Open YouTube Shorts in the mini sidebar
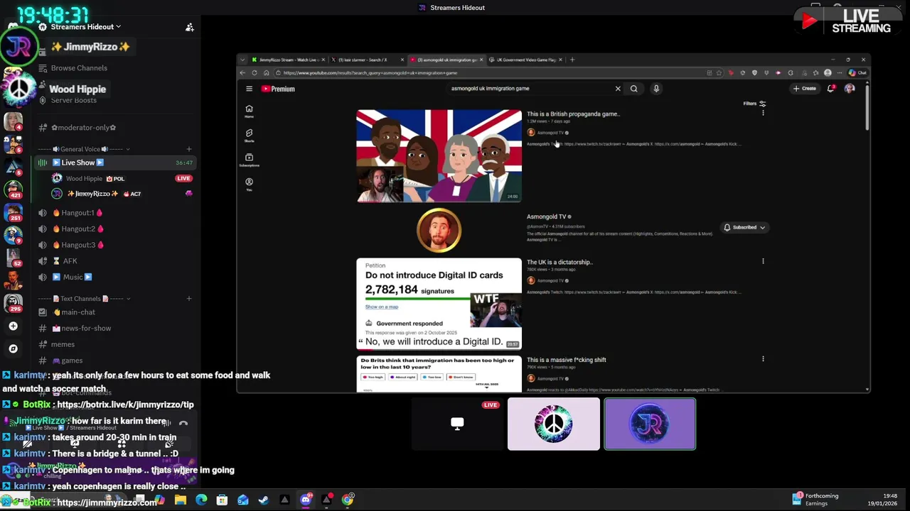The height and width of the screenshot is (511, 910). (x=249, y=135)
